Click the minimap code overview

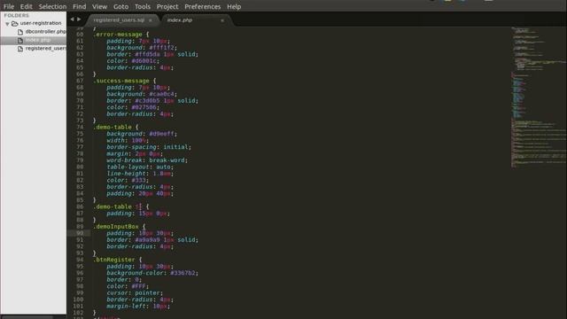(x=539, y=97)
